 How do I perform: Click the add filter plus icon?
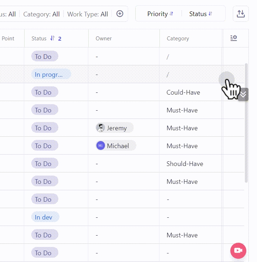(x=120, y=14)
